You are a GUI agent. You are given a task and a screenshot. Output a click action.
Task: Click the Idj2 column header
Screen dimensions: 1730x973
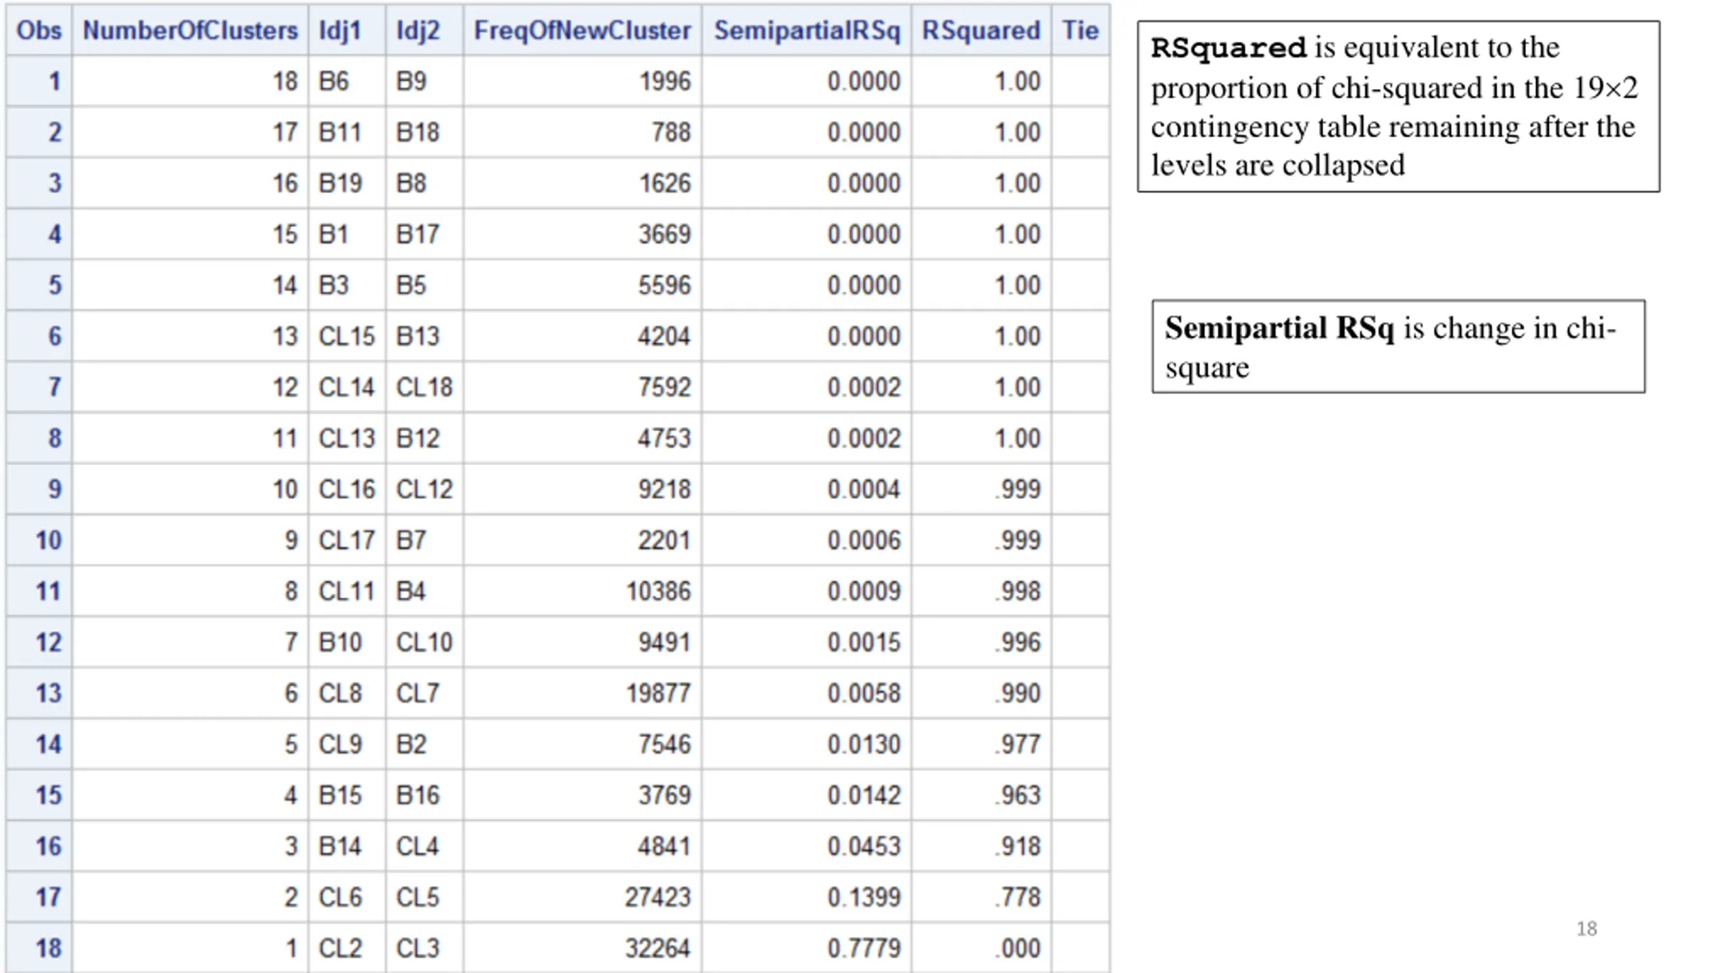pyautogui.click(x=424, y=30)
